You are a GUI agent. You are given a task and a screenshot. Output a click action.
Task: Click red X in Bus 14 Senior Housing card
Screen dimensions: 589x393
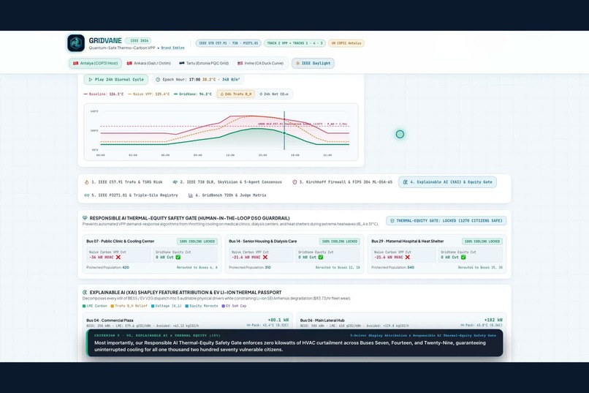pyautogui.click(x=265, y=257)
